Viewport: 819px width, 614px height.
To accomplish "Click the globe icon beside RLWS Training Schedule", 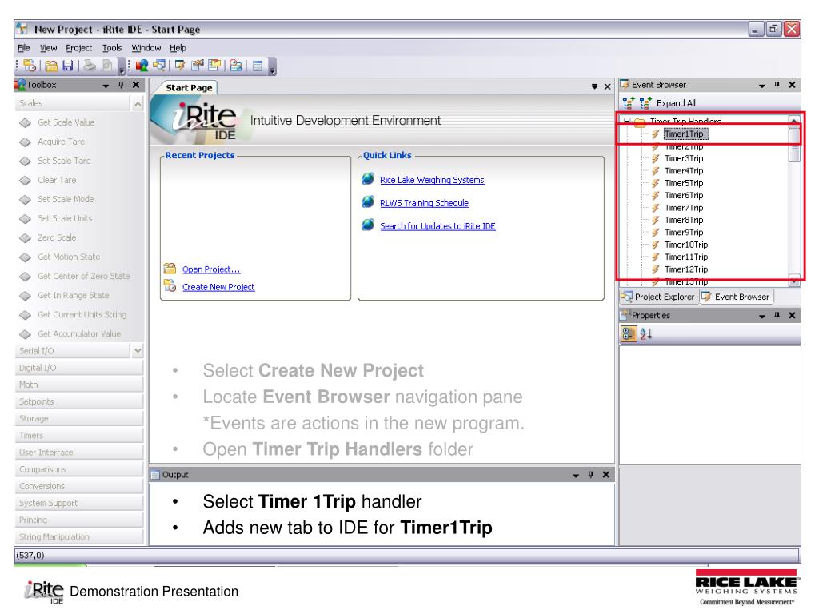I will pos(368,201).
